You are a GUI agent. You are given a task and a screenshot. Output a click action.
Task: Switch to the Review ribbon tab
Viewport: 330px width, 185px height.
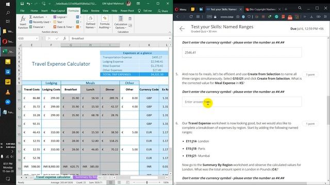click(95, 11)
